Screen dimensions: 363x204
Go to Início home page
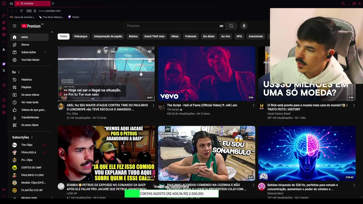pos(29,37)
